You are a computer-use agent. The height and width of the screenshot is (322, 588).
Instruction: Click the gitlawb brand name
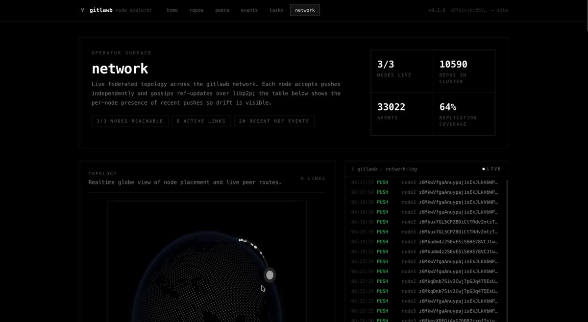[101, 10]
